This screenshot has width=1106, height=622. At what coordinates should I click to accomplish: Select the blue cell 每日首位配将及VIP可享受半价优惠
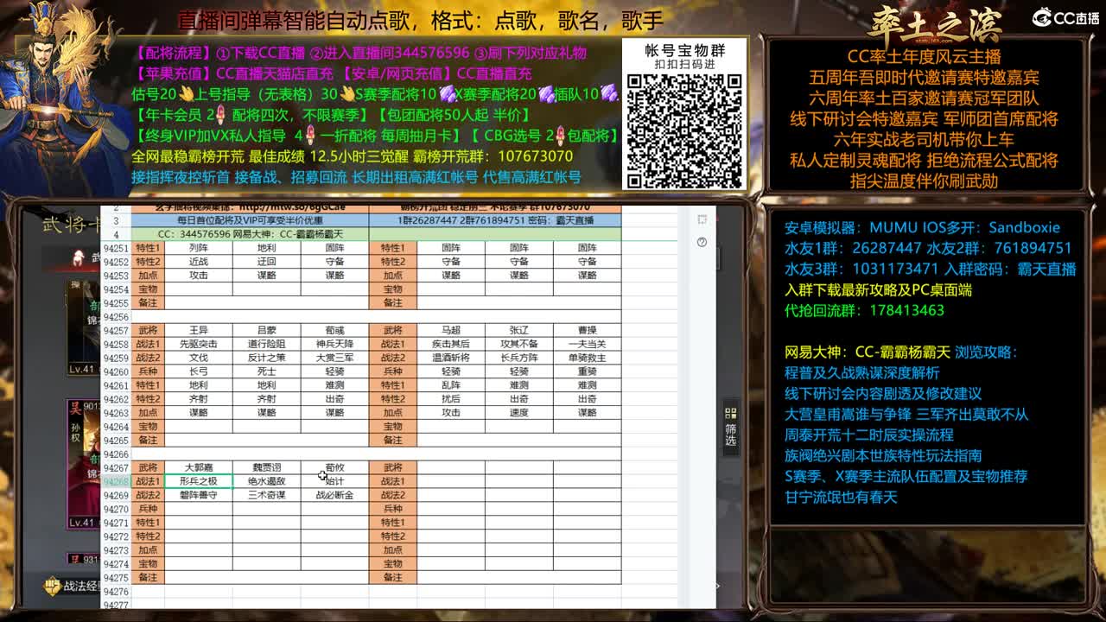pos(250,220)
